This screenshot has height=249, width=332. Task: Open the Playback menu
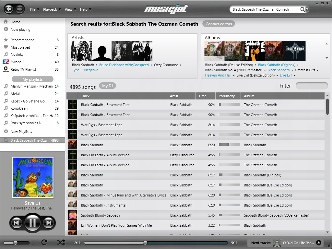(52, 9)
